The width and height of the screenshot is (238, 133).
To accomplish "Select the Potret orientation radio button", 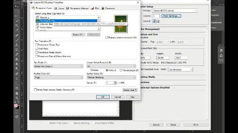I will pyautogui.click(x=107, y=70).
